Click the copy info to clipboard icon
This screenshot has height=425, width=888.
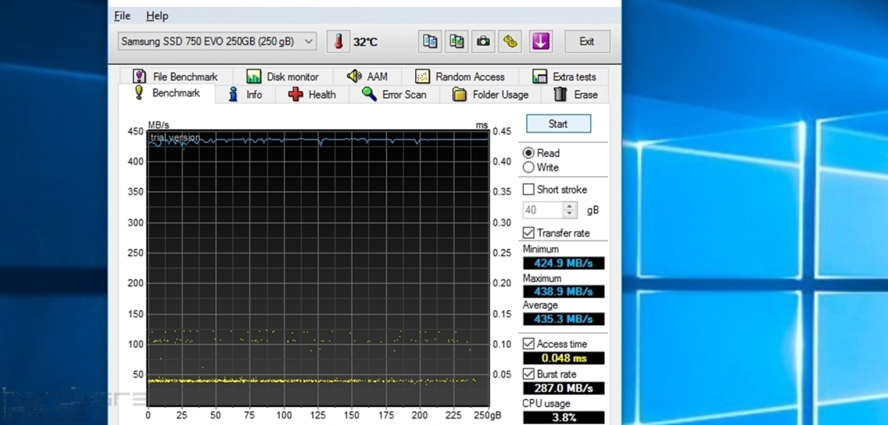[430, 42]
